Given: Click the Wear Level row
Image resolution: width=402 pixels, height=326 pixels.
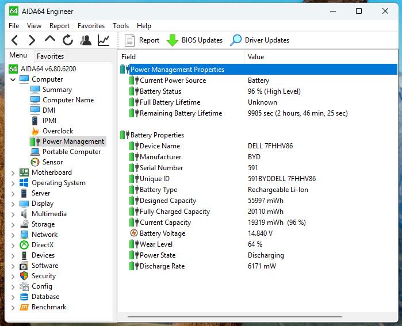Looking at the screenshot, I should click(258, 244).
